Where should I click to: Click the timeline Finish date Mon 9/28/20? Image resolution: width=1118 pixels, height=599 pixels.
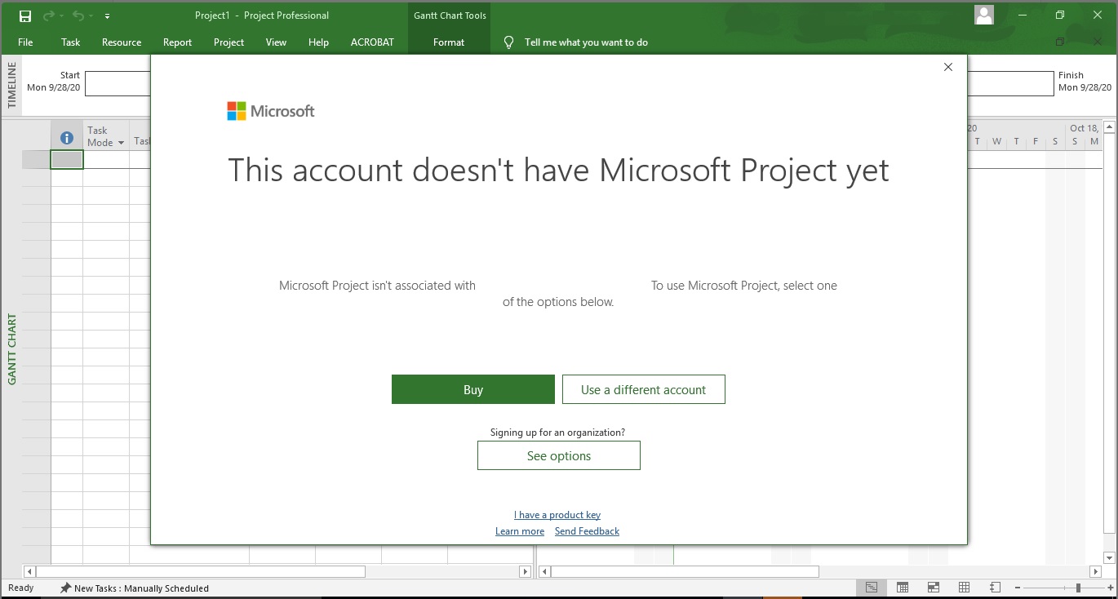coord(1085,87)
